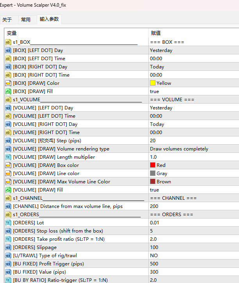Click the icon beside [ORDERS] Stop loss
239x283 pixels.
pos(8,231)
